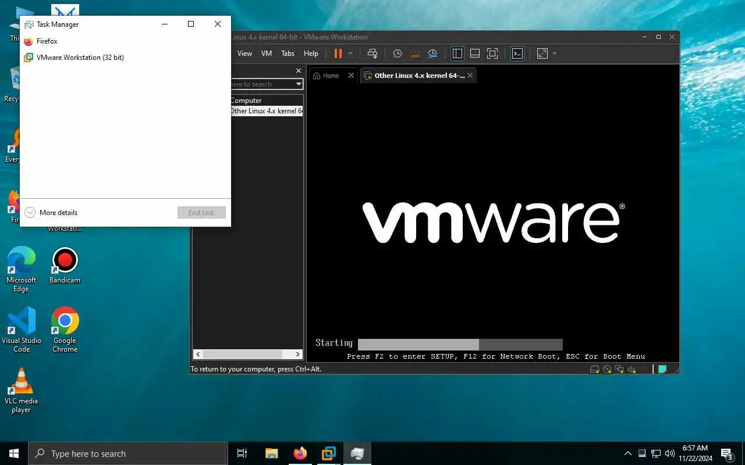
Task: Open the View menu in VMware
Action: [x=244, y=53]
